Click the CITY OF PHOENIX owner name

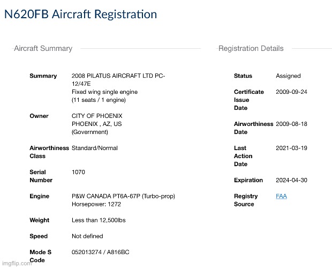tap(97, 116)
